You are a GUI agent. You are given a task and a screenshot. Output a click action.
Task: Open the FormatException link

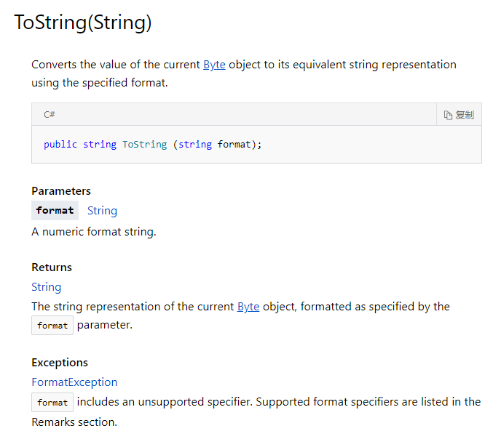click(x=74, y=382)
